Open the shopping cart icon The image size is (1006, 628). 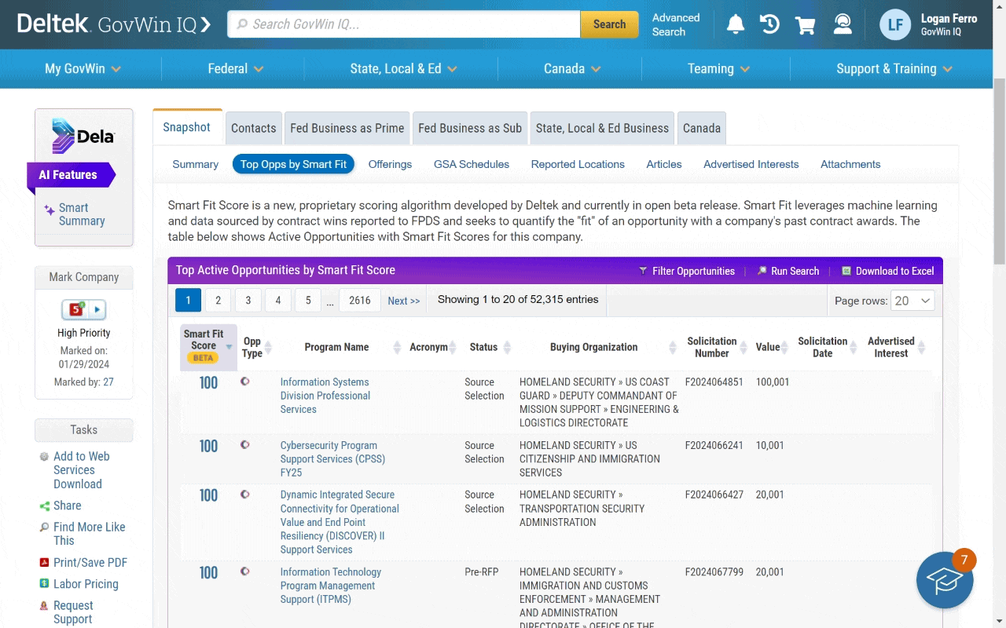[805, 24]
